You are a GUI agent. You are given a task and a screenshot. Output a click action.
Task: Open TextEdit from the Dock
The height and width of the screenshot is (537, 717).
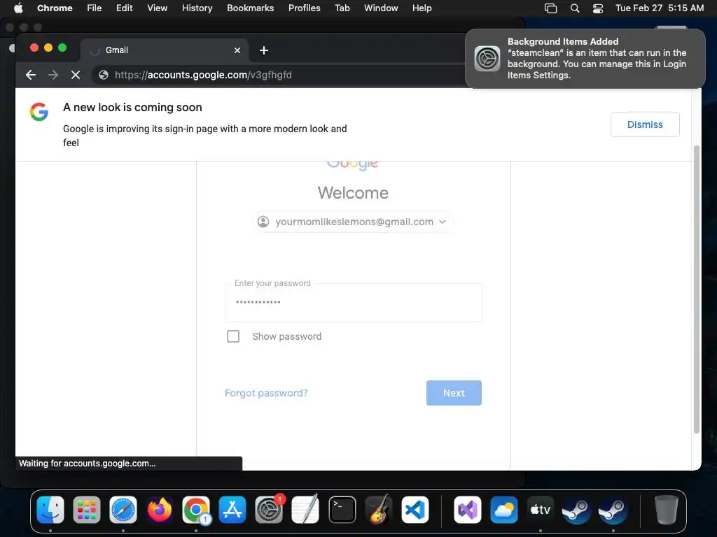click(x=305, y=510)
